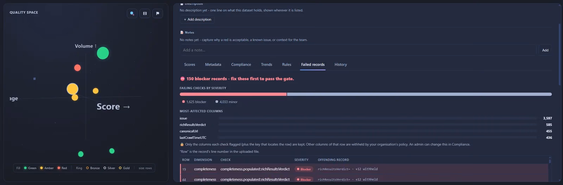Viewport: 563px width, 185px height.
Task: Click the canonicalUrl column label
Action: (189, 131)
